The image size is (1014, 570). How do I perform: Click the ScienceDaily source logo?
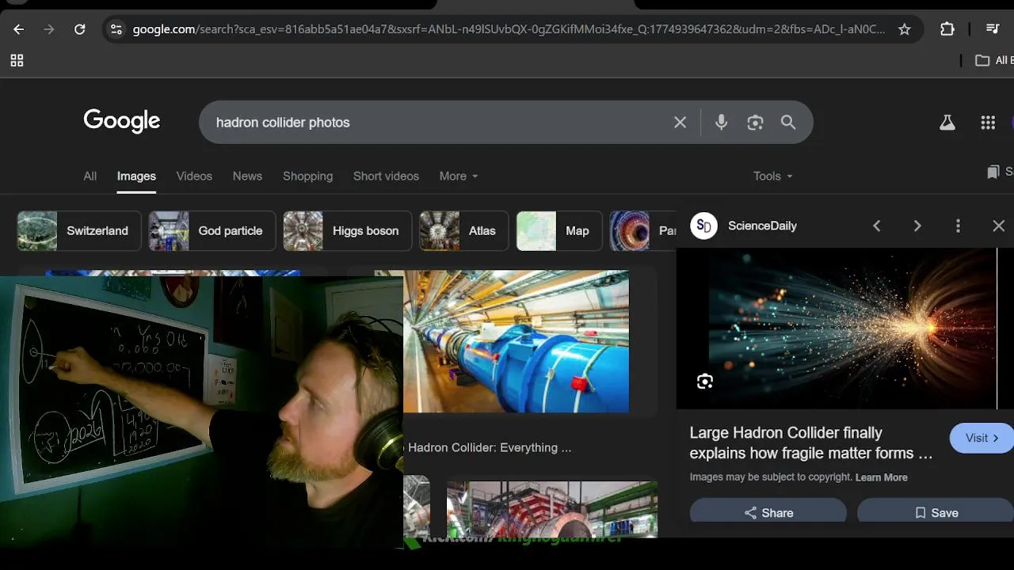point(703,226)
